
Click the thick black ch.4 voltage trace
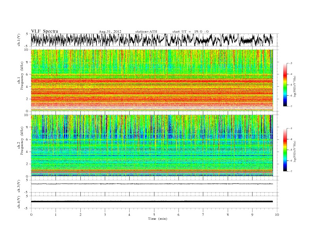152,202
